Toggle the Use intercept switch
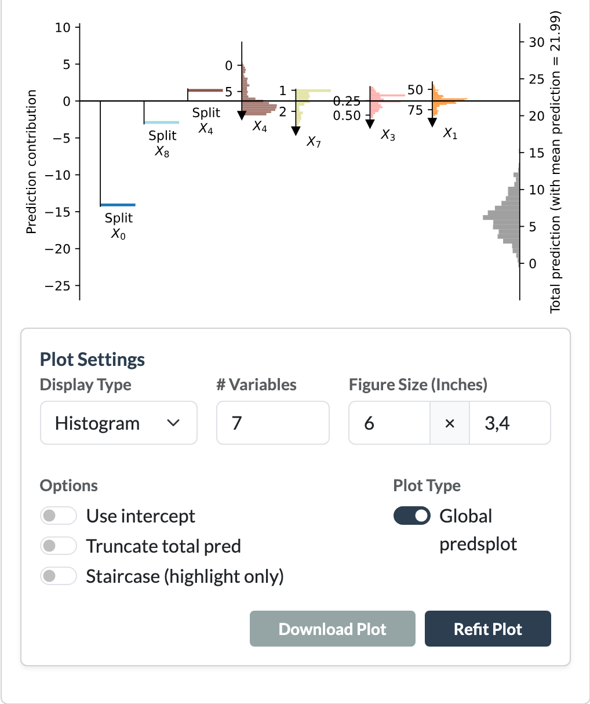Viewport: 590px width, 704px height. (59, 516)
